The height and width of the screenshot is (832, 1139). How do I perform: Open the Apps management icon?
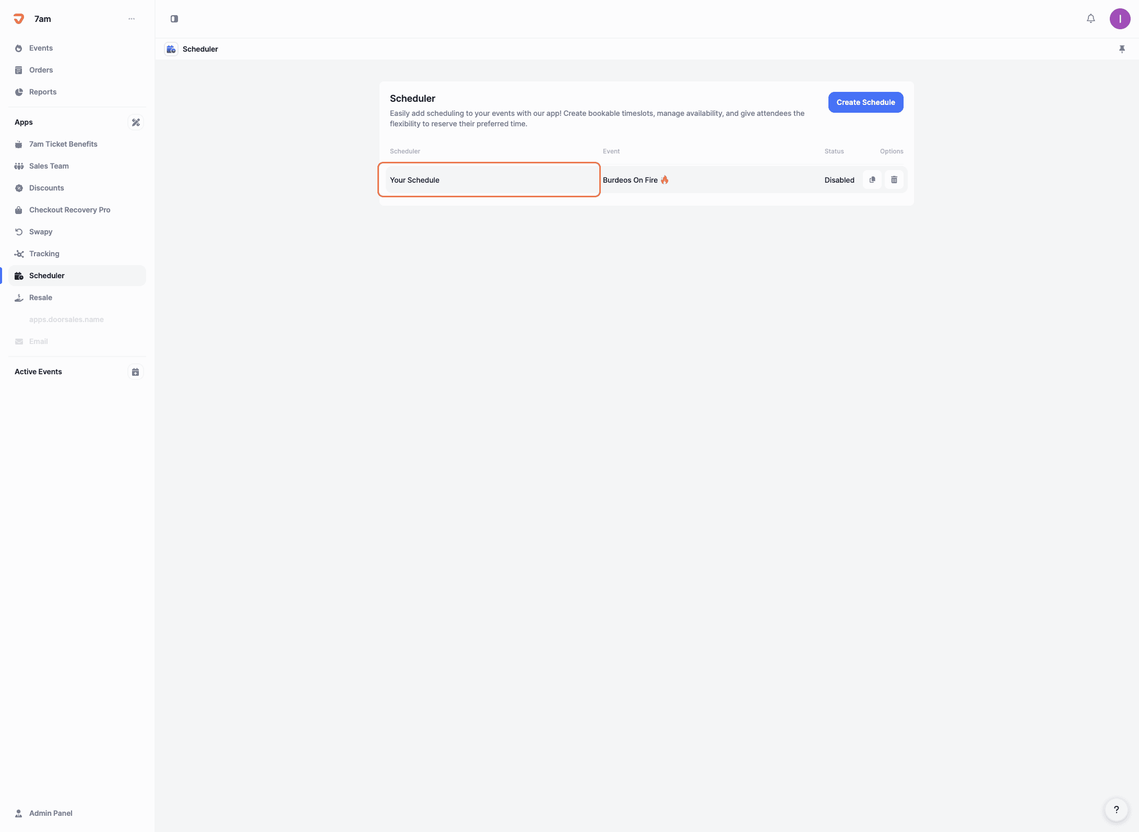[x=136, y=122]
